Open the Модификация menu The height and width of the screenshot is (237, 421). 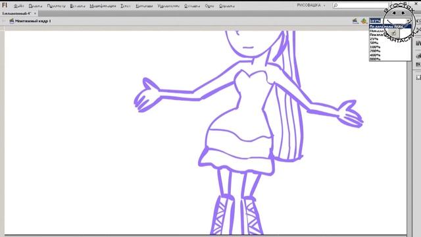(x=103, y=6)
